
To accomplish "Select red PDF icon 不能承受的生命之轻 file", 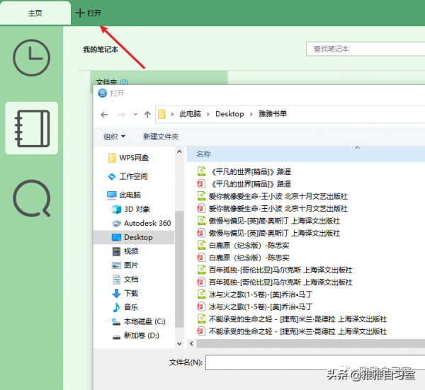I will tap(292, 331).
